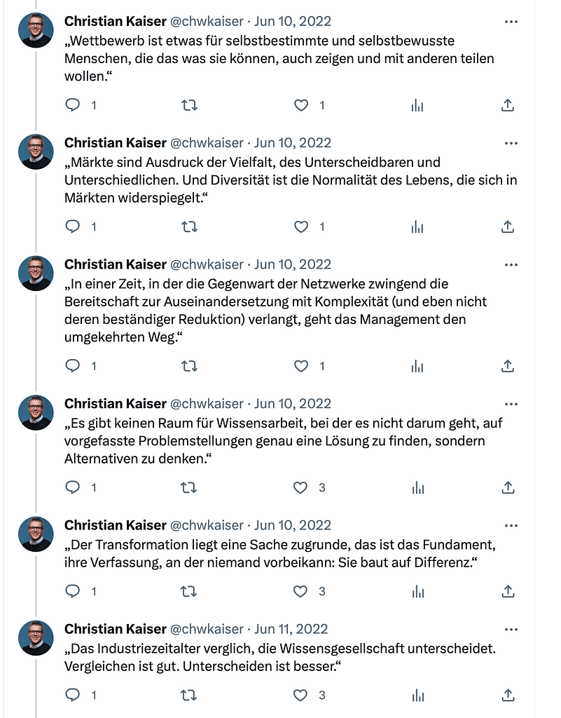Open more options on "Wettbewerb" tweet
The height and width of the screenshot is (718, 561).
pos(511,22)
